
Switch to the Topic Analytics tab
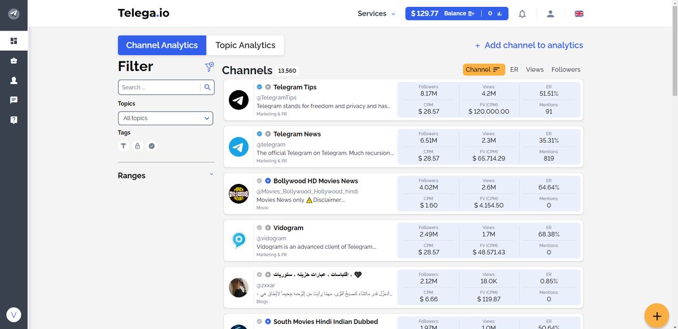pos(245,45)
